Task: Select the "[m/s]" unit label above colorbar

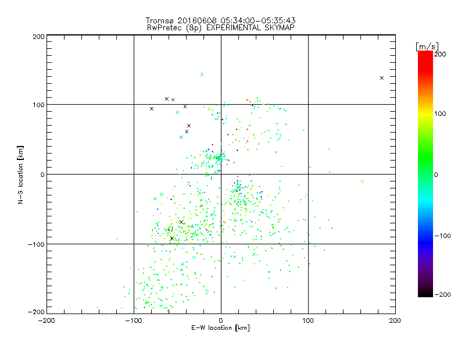Action: tap(427, 47)
